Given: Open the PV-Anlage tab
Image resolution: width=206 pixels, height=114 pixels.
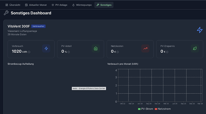Looking at the screenshot, I should 59,5.
